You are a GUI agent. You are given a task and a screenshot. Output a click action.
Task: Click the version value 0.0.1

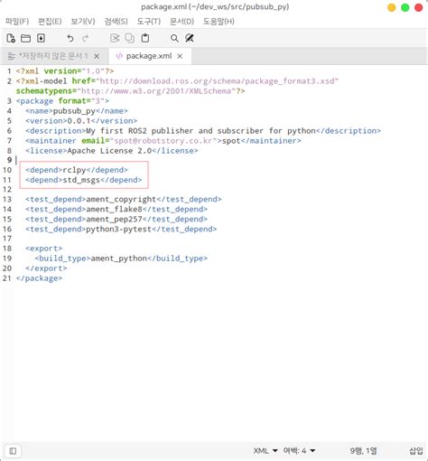[x=79, y=121]
